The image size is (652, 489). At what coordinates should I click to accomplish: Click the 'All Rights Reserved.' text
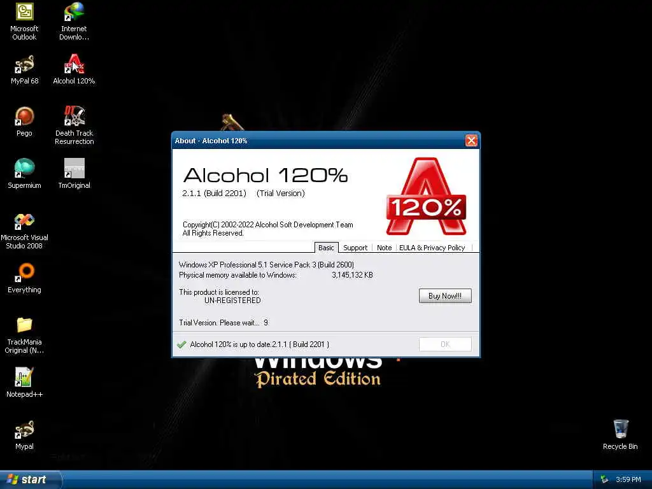pos(213,233)
